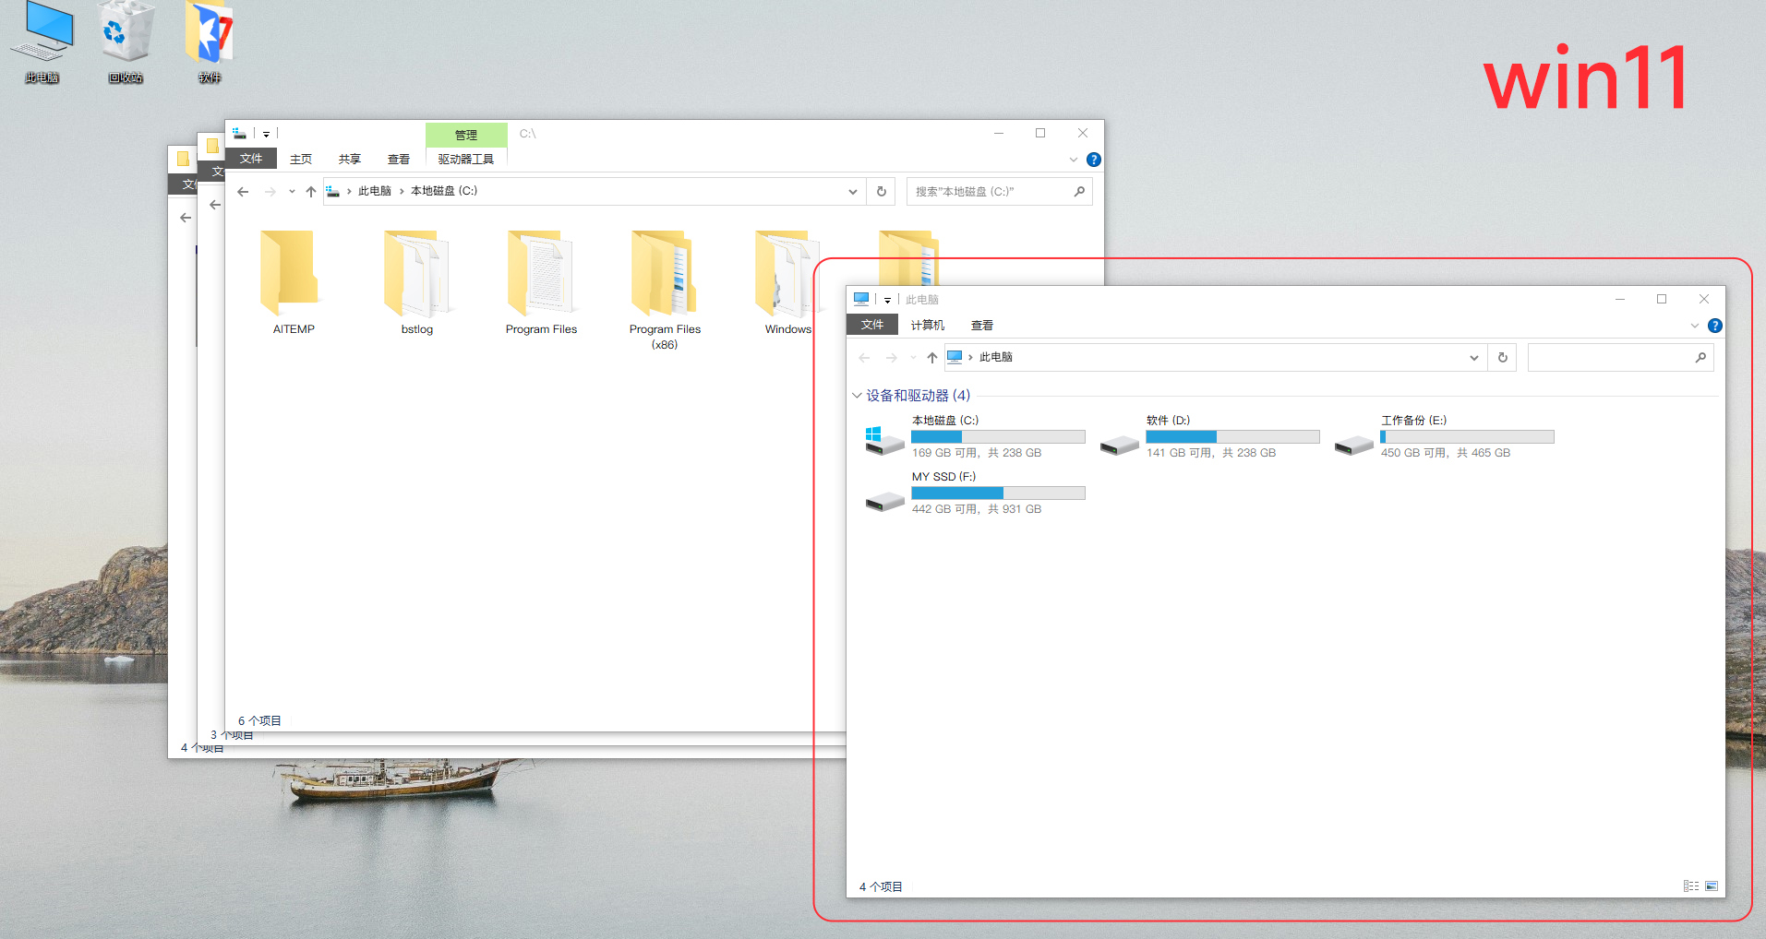The height and width of the screenshot is (939, 1766).
Task: Open the AITEMP folder in C: window
Action: (x=293, y=281)
